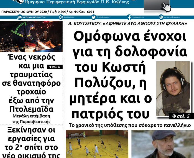This screenshot has width=194, height=158.
Task: Click the Pougaridis Media logo
Action: (x=31, y=17)
